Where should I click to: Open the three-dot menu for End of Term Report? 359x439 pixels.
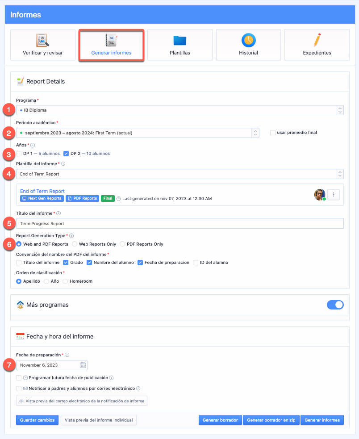pos(334,194)
